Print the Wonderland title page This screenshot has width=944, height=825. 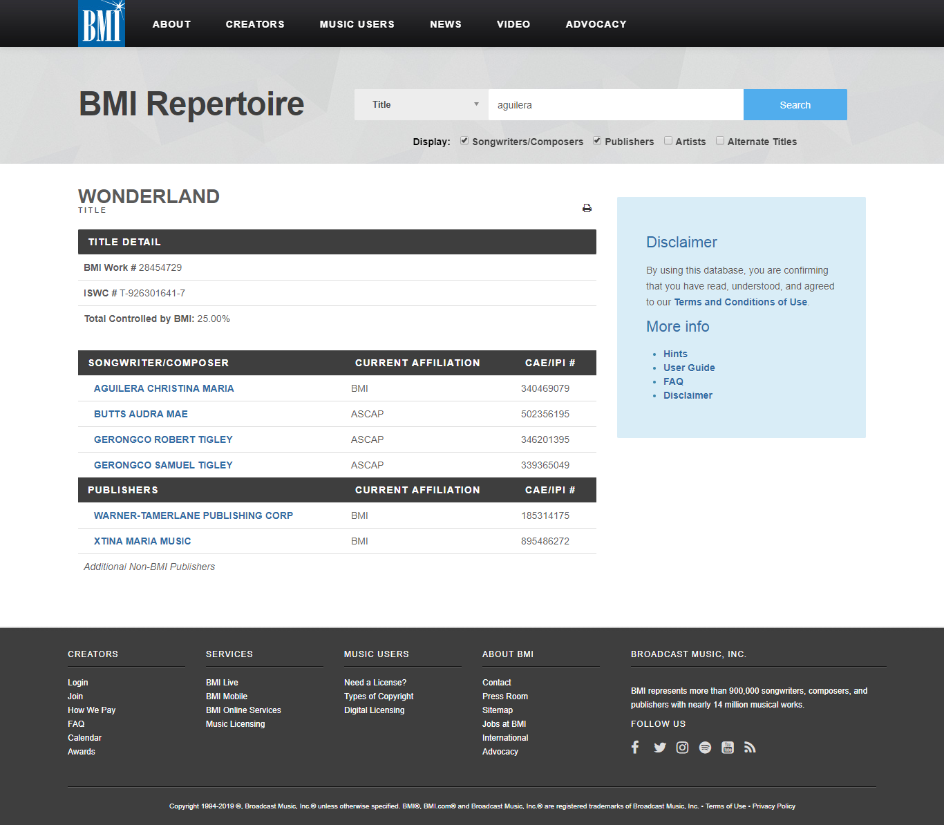pos(587,208)
